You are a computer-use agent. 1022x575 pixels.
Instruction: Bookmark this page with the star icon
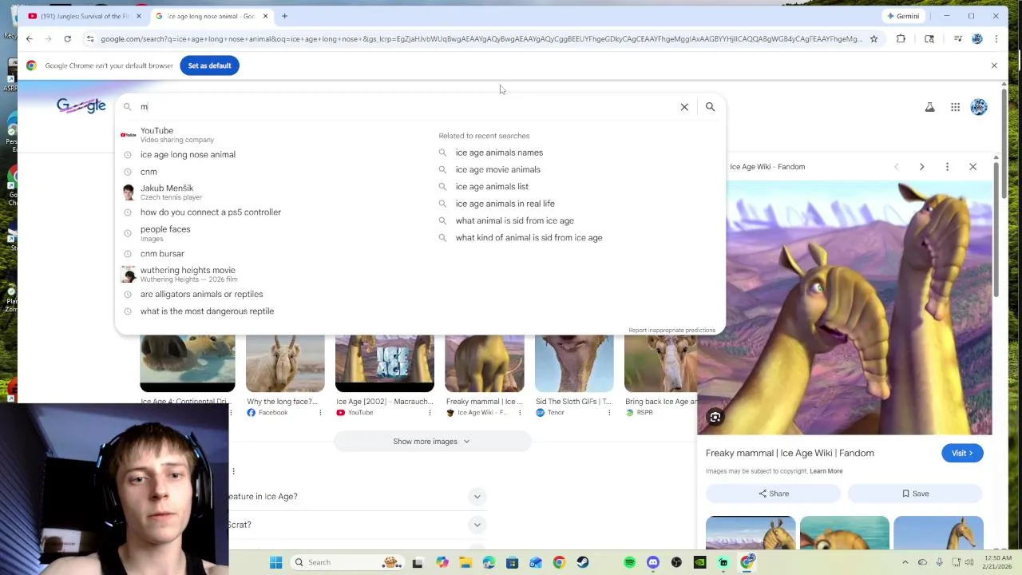click(x=873, y=38)
